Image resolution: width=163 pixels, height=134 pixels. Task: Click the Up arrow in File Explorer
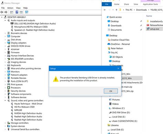[117, 10]
